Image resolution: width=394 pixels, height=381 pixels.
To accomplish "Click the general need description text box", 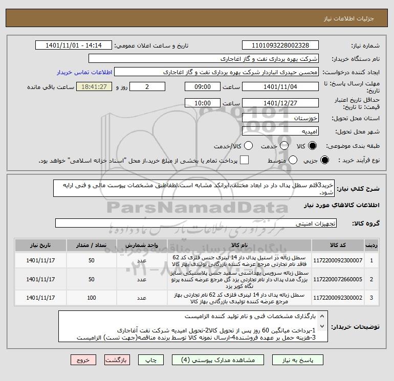I will (194, 188).
